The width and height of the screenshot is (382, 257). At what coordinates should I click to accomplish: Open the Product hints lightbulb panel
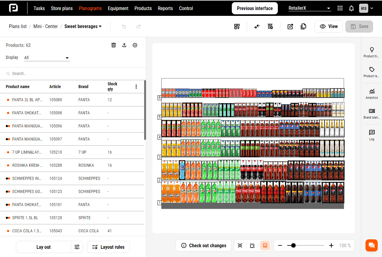coord(372,52)
